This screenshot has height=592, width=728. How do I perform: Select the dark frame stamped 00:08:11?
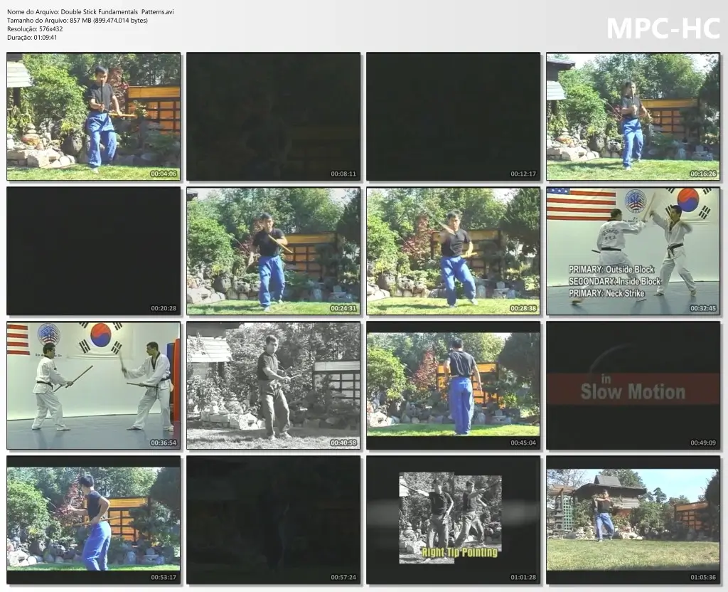point(274,117)
